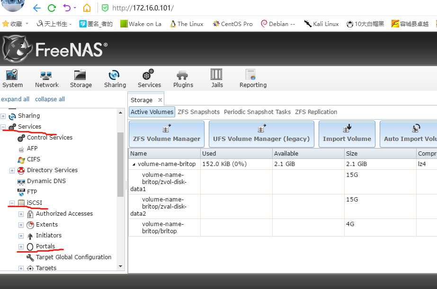
Task: Expand the Authorized Accesses node
Action: 21,214
